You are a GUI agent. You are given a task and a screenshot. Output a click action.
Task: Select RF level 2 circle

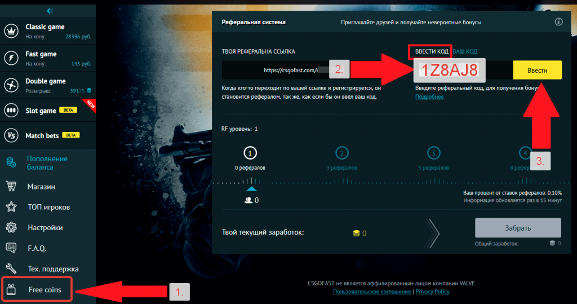pyautogui.click(x=342, y=153)
